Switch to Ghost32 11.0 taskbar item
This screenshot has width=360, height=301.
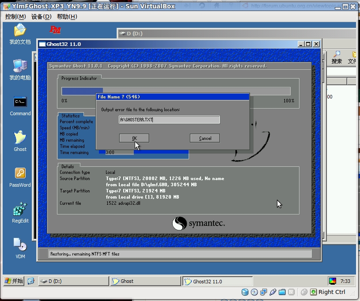(218, 281)
